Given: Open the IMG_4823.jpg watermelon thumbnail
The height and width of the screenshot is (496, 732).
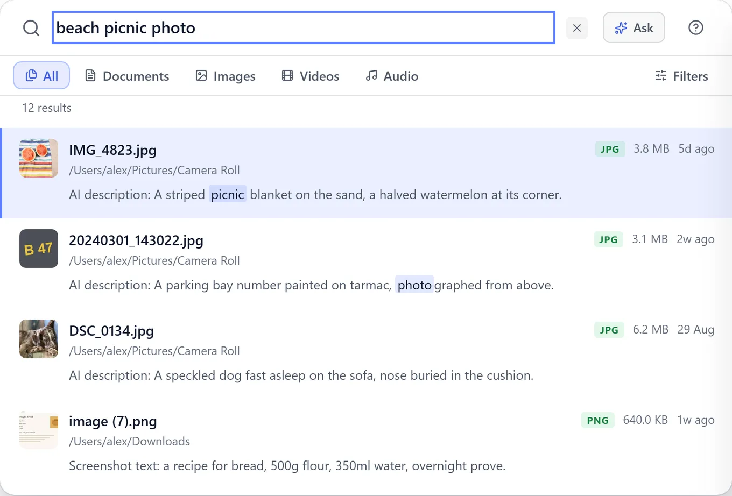Looking at the screenshot, I should pos(39,158).
